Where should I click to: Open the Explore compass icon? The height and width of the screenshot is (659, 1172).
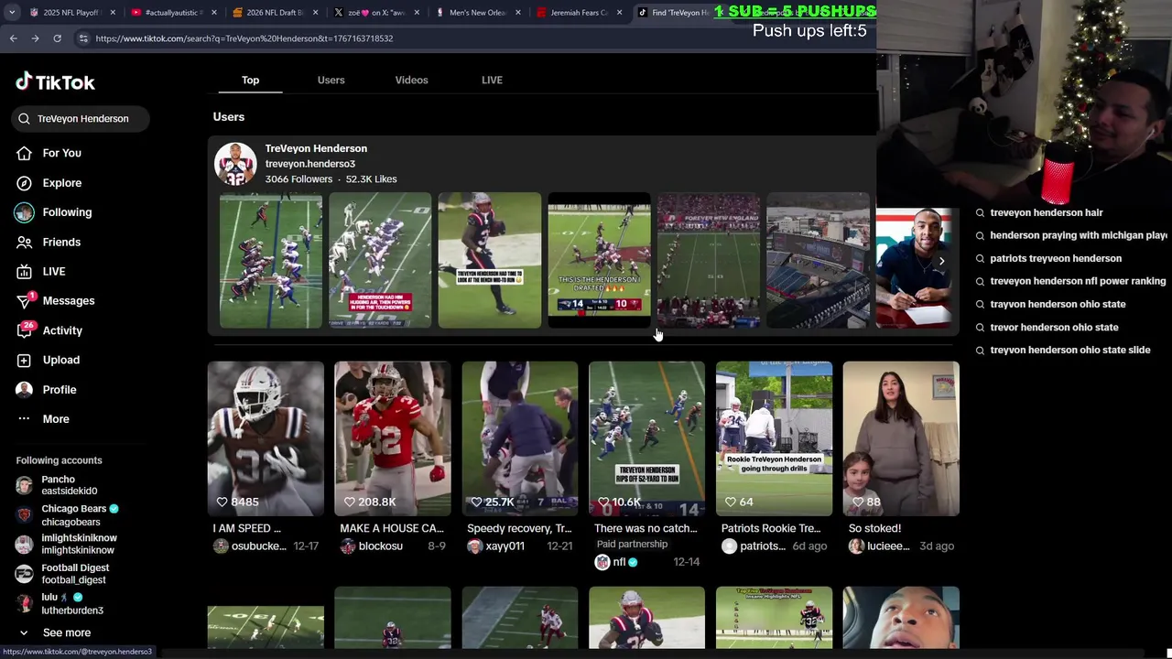pos(25,183)
